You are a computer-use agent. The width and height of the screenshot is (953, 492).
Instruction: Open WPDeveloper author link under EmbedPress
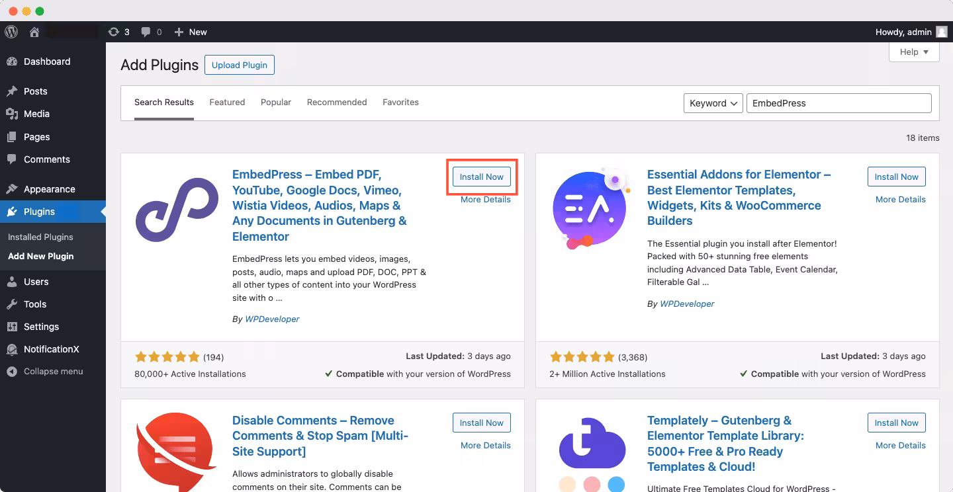272,319
